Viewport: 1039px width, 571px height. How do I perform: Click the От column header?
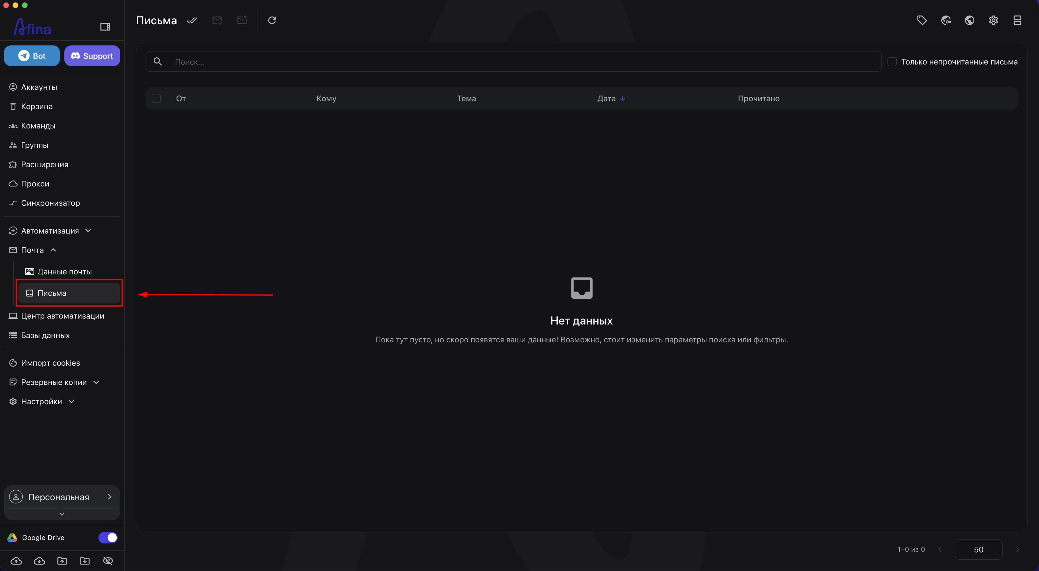tap(181, 98)
